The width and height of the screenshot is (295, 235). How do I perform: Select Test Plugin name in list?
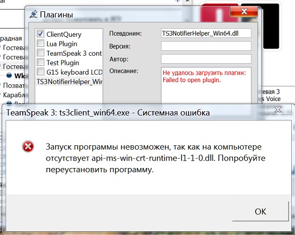[x=63, y=63]
